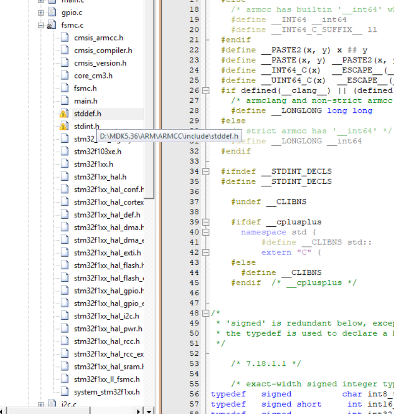
Task: Click the cmsis_armcc.h file icon
Action: 65,37
